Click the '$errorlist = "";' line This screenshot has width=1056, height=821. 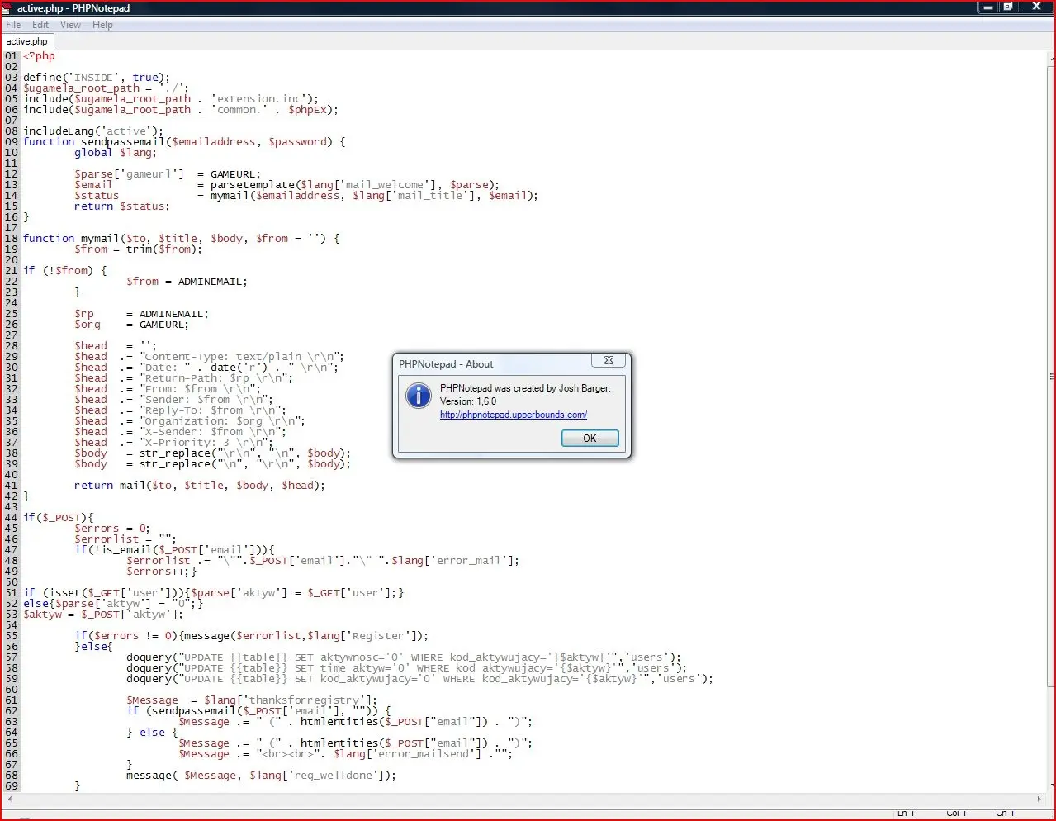(125, 539)
